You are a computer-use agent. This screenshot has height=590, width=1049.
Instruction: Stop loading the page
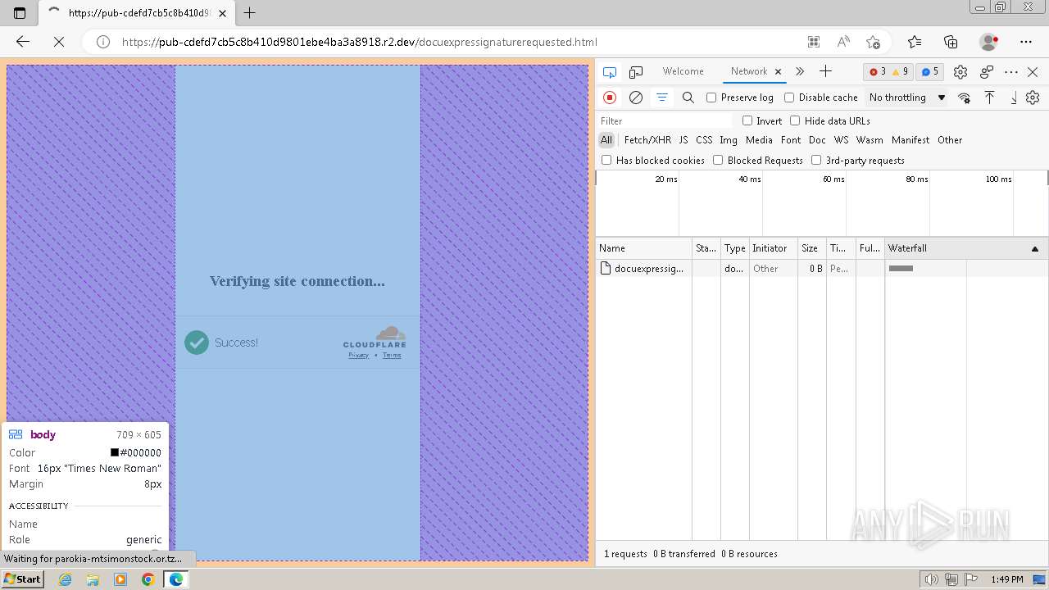59,42
